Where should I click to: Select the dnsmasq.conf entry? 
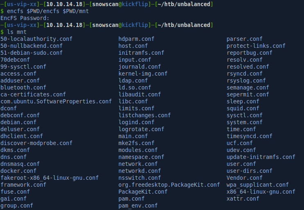20,164
